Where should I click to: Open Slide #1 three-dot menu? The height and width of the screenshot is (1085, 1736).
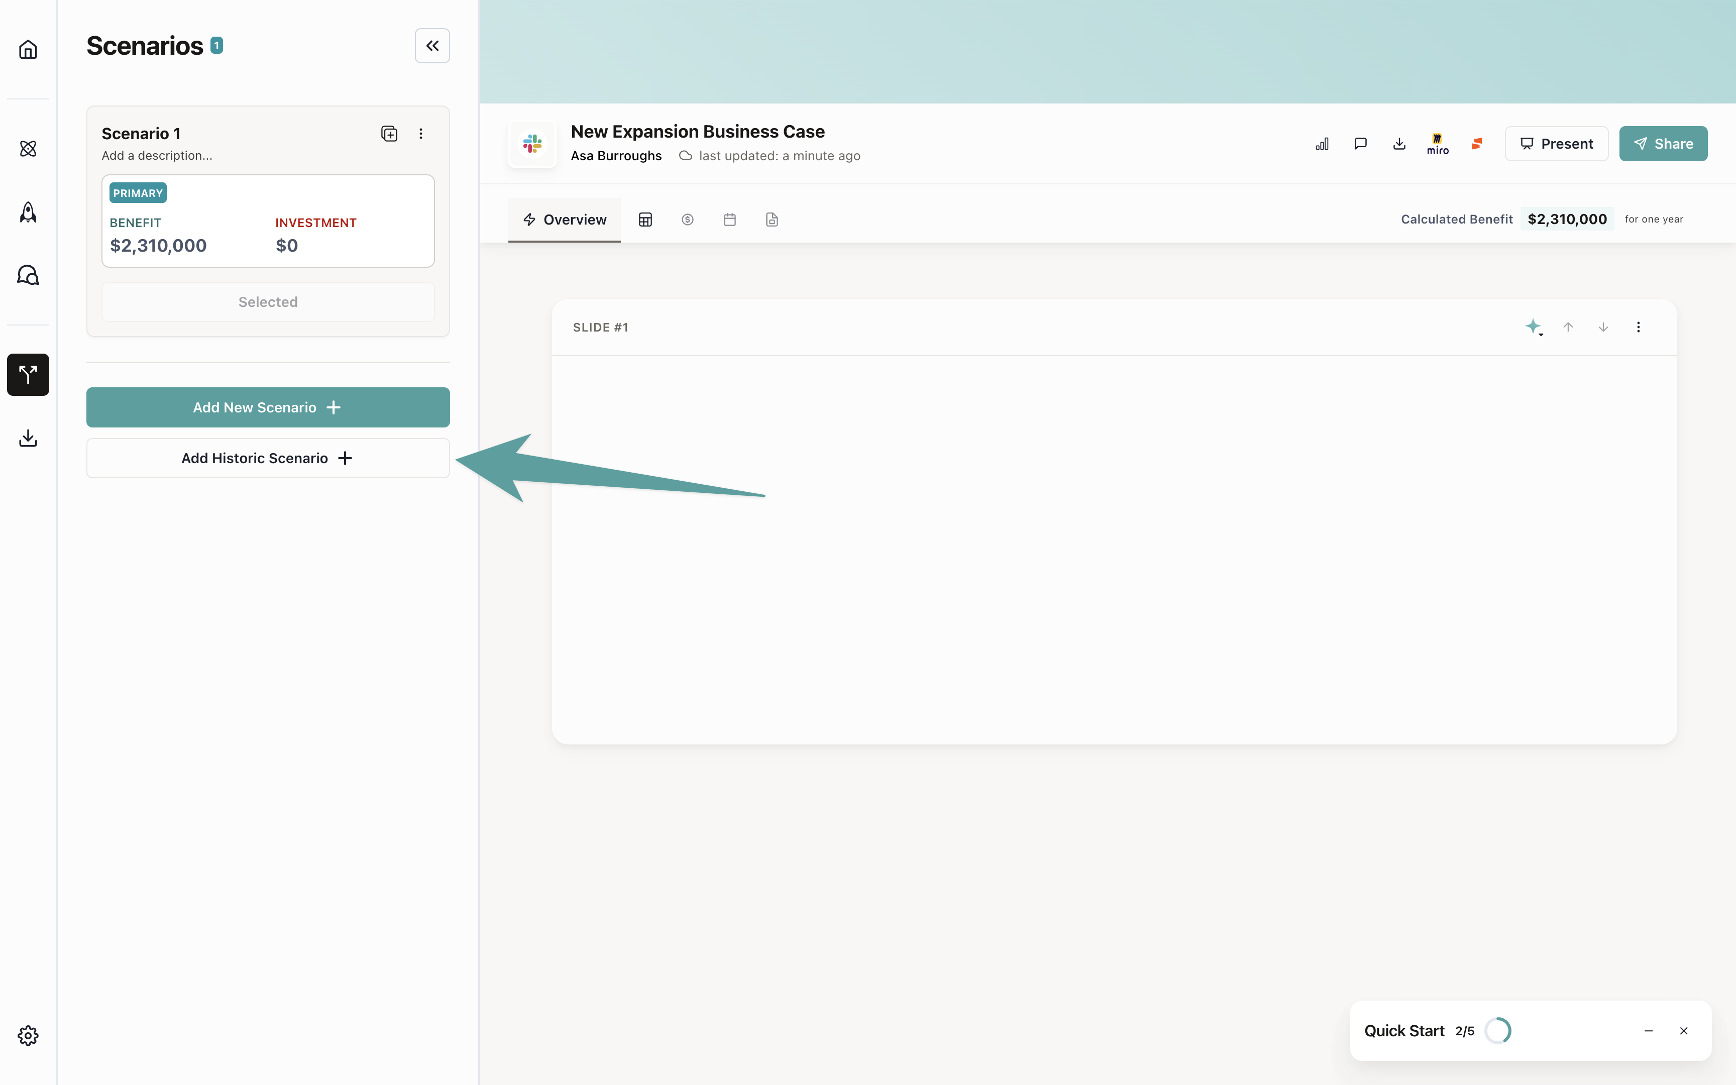coord(1639,327)
